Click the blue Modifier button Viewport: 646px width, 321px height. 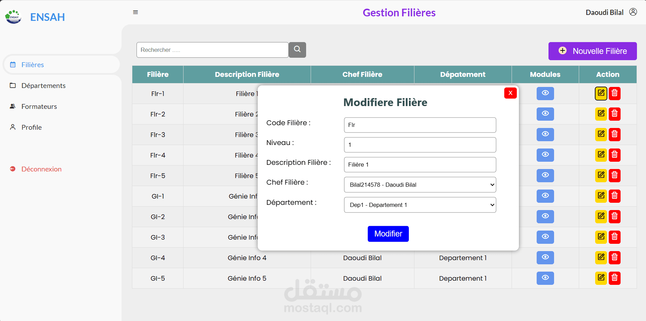click(x=388, y=234)
